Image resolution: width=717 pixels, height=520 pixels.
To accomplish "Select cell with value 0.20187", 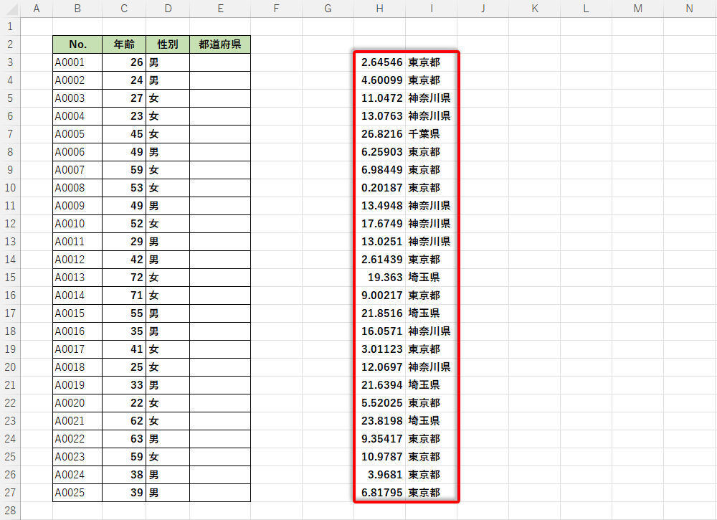I will click(x=379, y=187).
